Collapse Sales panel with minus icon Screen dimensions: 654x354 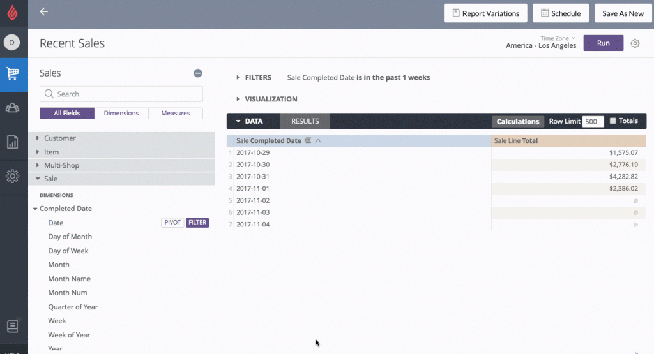[198, 73]
